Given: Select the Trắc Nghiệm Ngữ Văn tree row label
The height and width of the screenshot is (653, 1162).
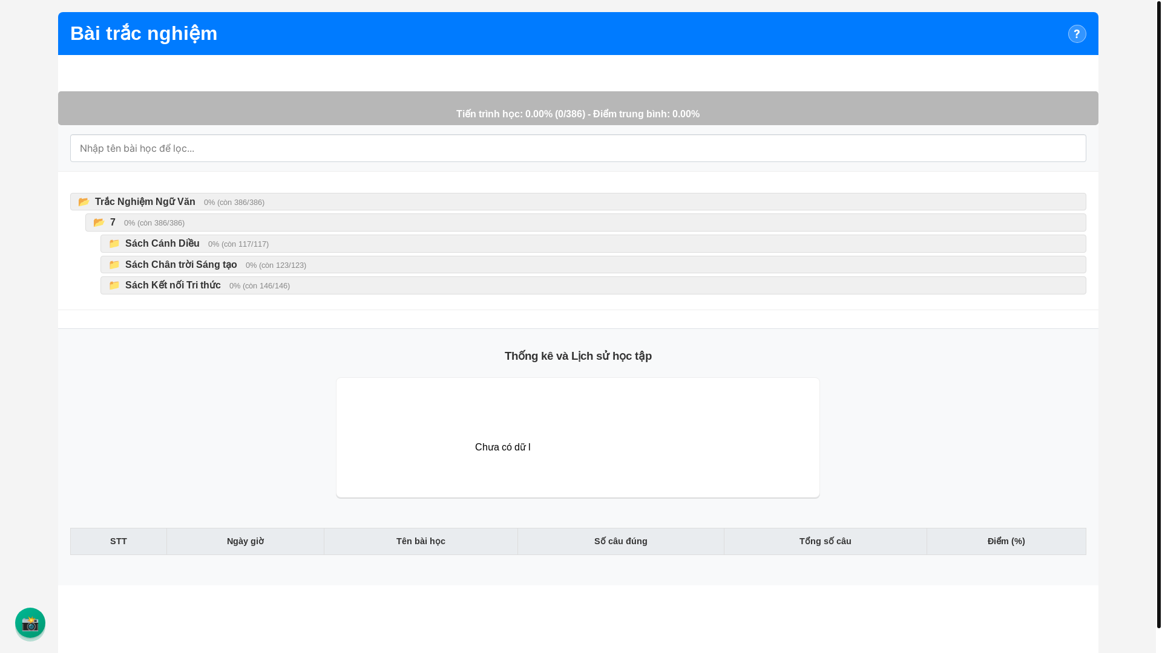Looking at the screenshot, I should (145, 201).
